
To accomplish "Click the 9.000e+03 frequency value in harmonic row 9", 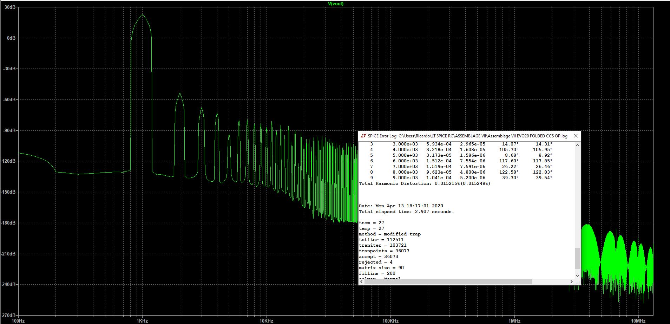I will click(405, 178).
